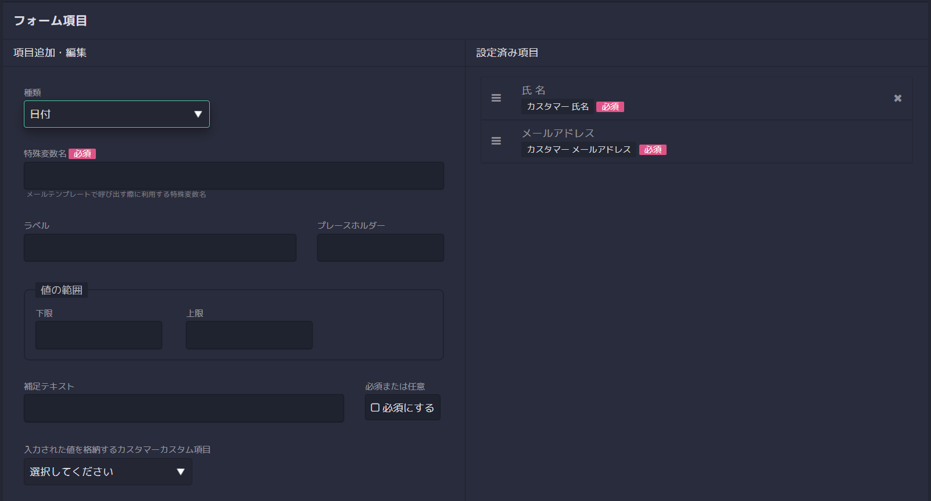Focus the 上限 value field
931x501 pixels.
(249, 335)
